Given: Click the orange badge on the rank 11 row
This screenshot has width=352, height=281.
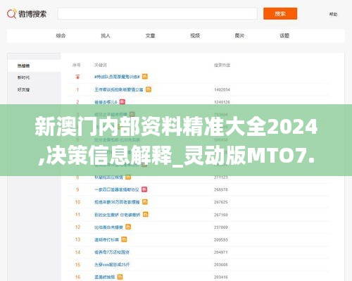Looking at the screenshot, I should 146,215.
